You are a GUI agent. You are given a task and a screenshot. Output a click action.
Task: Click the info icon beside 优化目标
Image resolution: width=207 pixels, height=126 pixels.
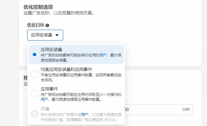[47, 25]
